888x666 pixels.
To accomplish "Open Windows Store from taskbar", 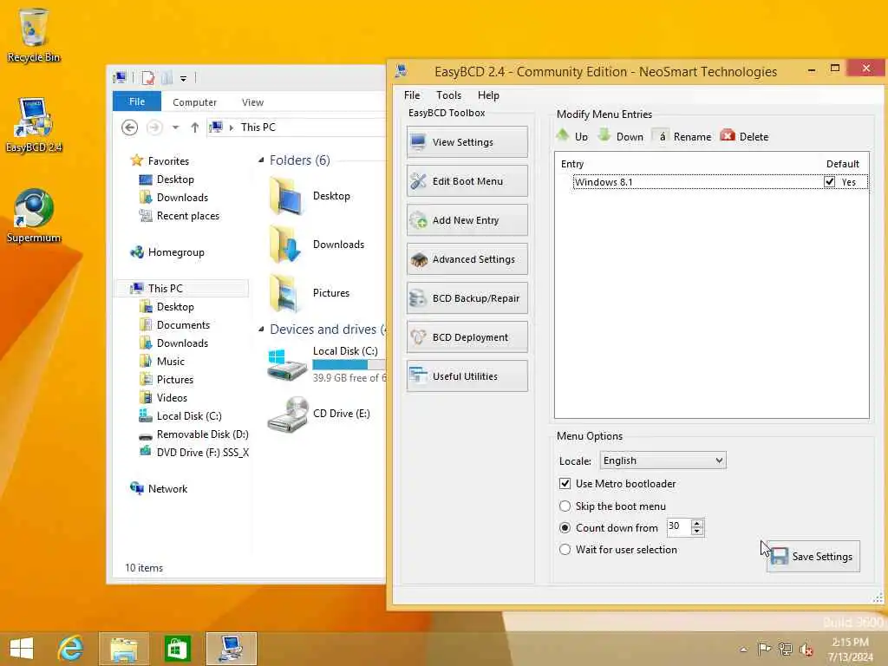I will (177, 649).
